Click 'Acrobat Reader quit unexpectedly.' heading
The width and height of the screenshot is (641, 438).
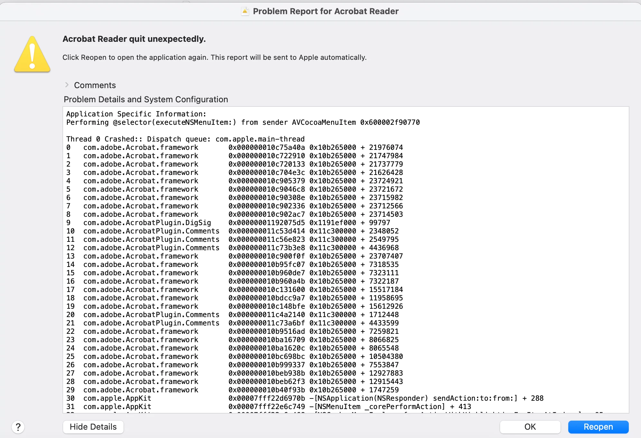[134, 39]
